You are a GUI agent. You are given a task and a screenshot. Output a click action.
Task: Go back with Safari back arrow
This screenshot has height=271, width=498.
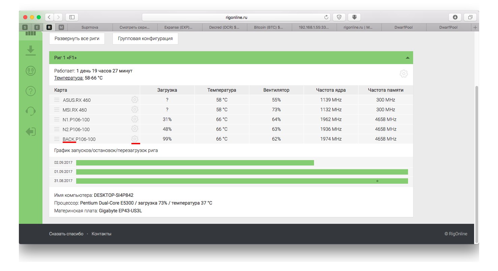[49, 17]
